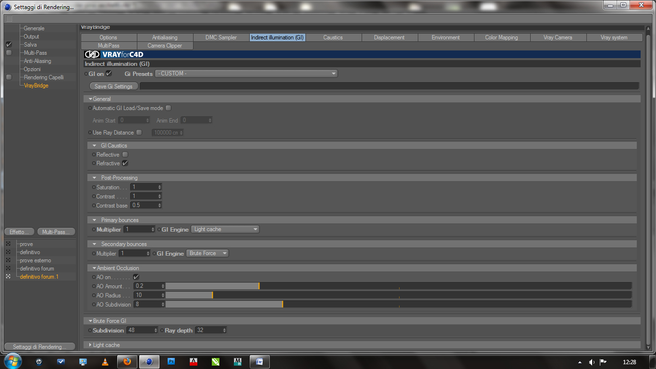Click the animation dot beside AO Subdivision
The width and height of the screenshot is (656, 369).
tap(94, 305)
